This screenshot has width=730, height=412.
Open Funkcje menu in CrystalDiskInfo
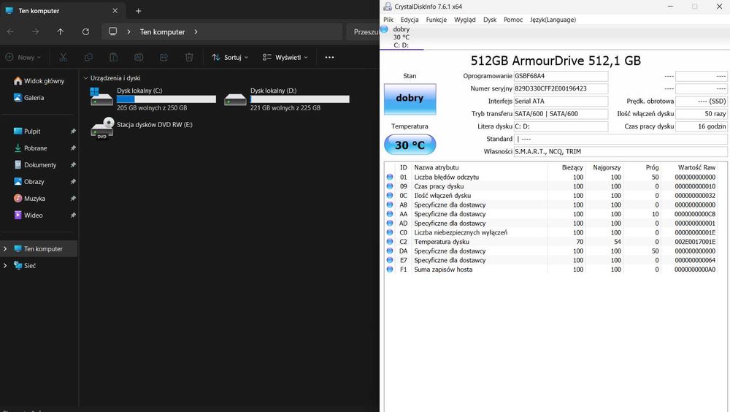(437, 20)
